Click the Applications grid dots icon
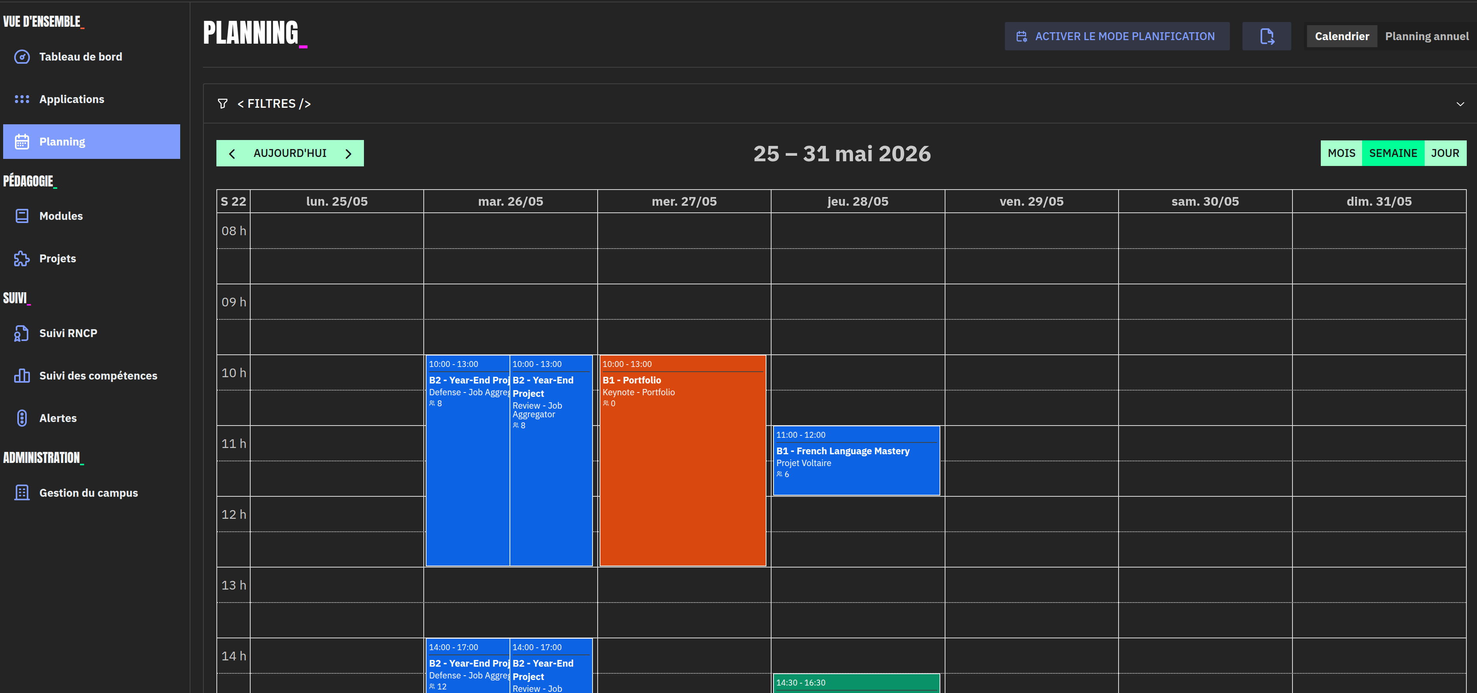 22,99
